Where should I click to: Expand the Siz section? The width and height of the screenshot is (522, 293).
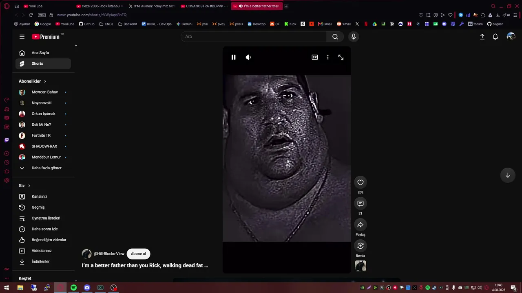click(x=24, y=186)
